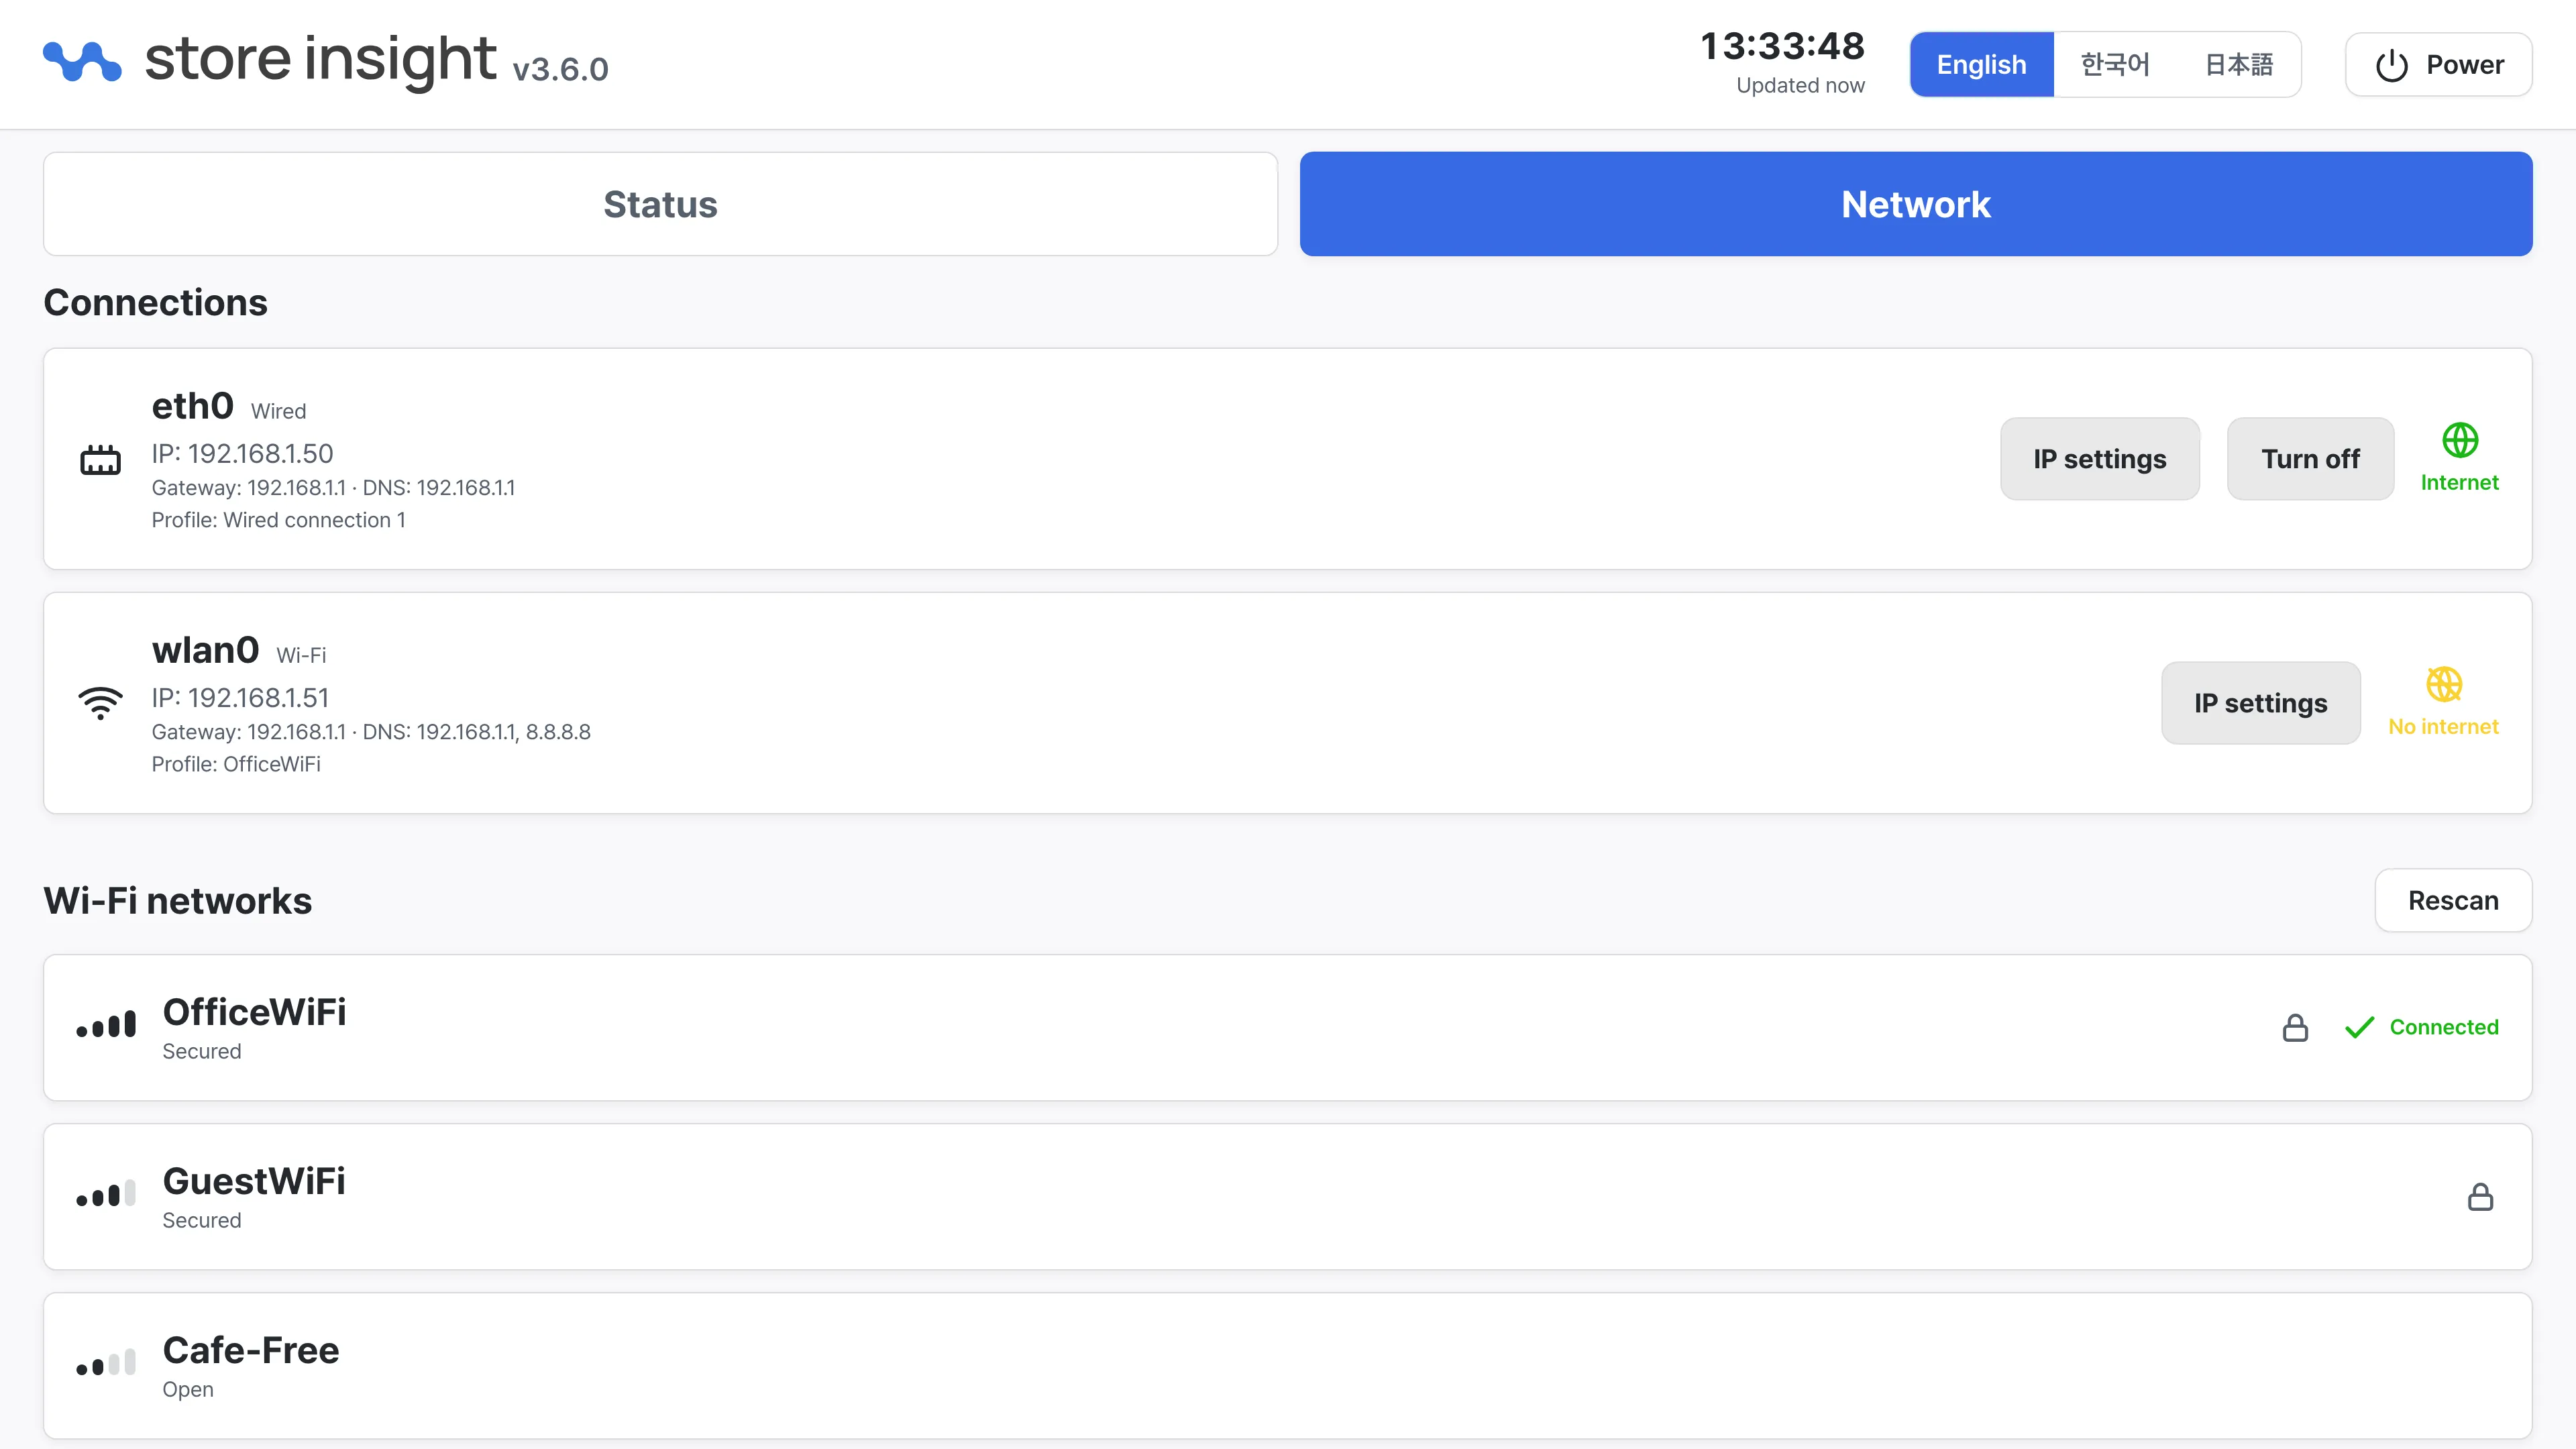The height and width of the screenshot is (1449, 2576).
Task: Turn off the eth0 connection
Action: [x=2311, y=459]
